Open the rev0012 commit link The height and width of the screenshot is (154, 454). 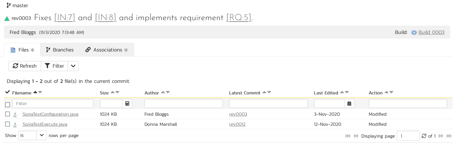pos(237,124)
